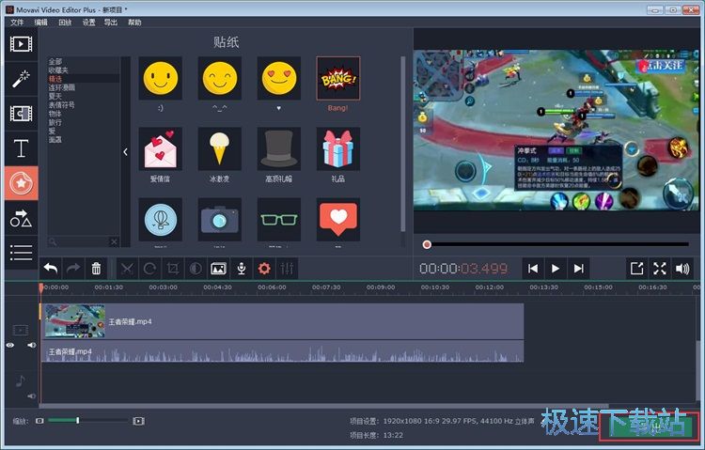This screenshot has width=705, height=450.
Task: Toggle video track visibility eye icon
Action: (x=10, y=346)
